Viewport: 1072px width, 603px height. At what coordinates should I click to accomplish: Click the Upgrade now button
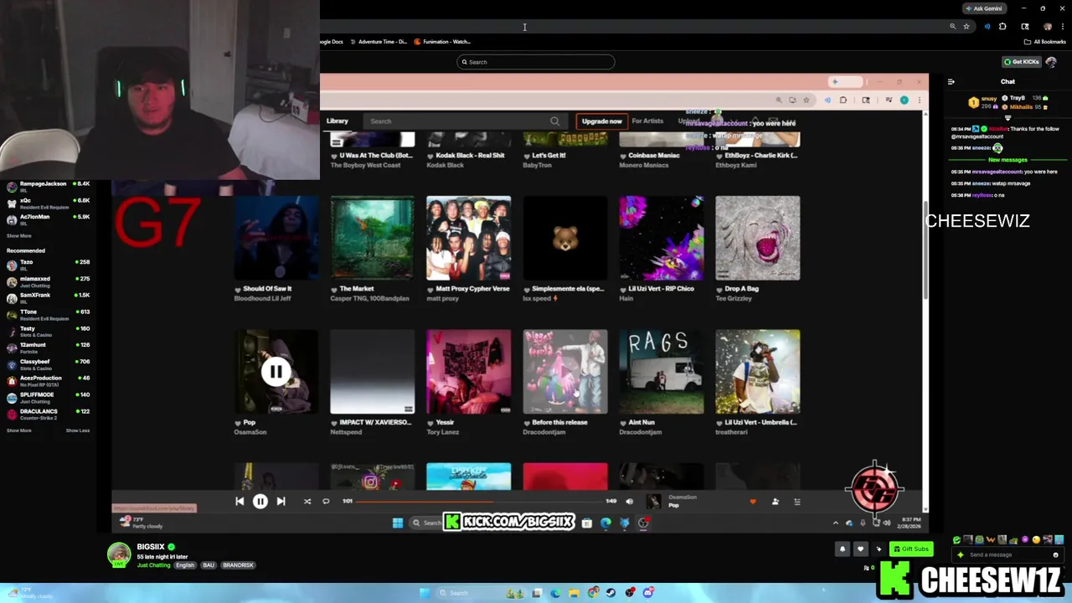point(602,121)
